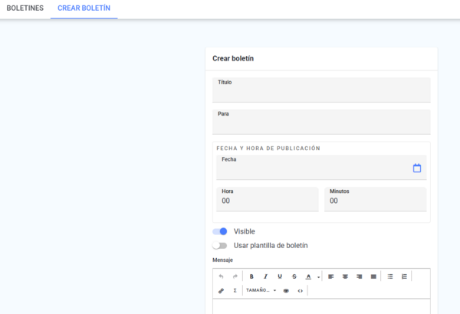Screen dimensions: 460x314
Task: Toggle bold text formatting
Action: click(x=251, y=276)
